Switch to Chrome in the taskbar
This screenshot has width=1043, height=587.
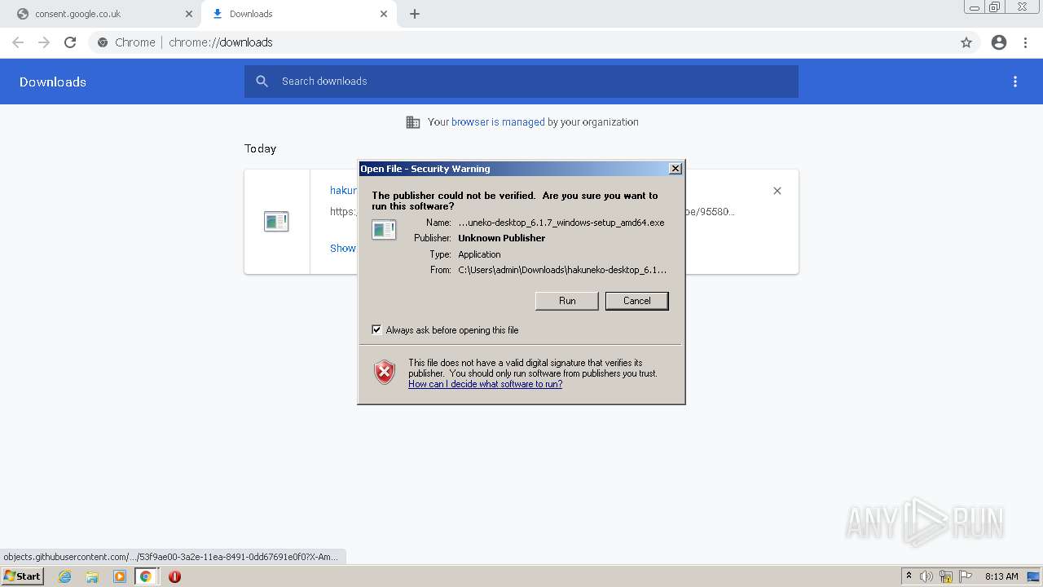pyautogui.click(x=146, y=576)
